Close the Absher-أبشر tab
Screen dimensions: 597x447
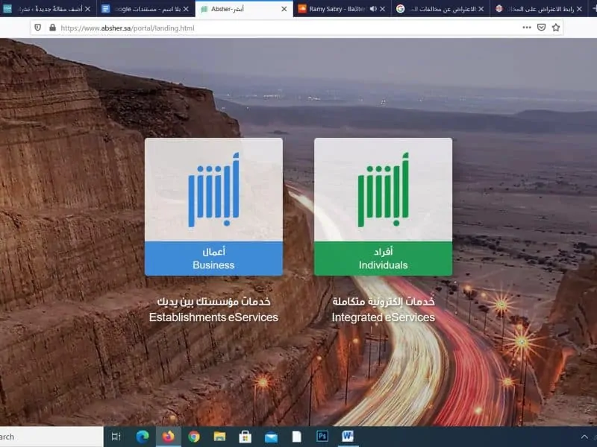pos(284,9)
